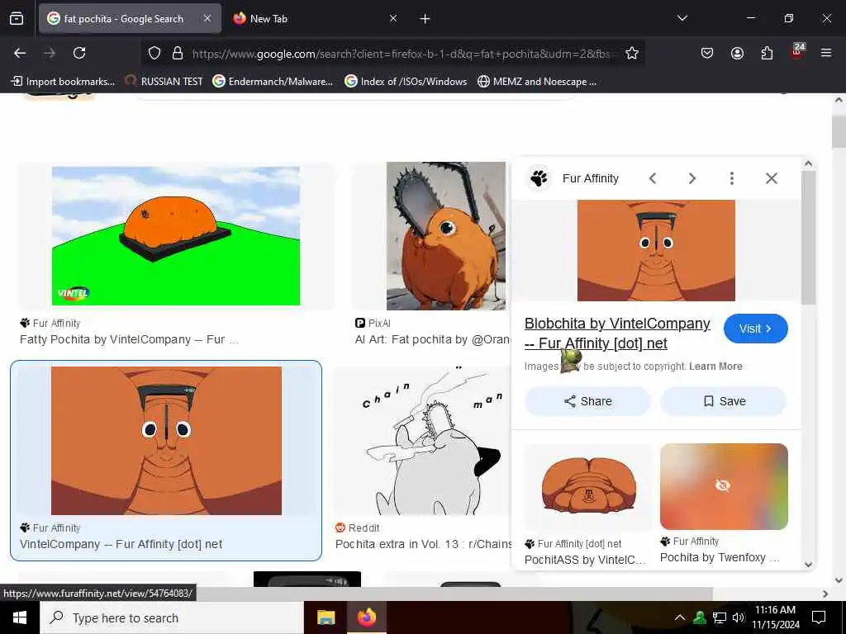The width and height of the screenshot is (846, 634).
Task: Open Blobchita by VintelCompany title link
Action: (x=617, y=334)
